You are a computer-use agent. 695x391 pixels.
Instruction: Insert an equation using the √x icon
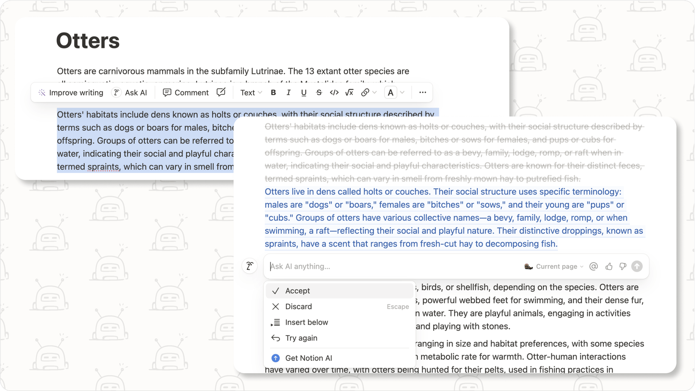click(349, 92)
